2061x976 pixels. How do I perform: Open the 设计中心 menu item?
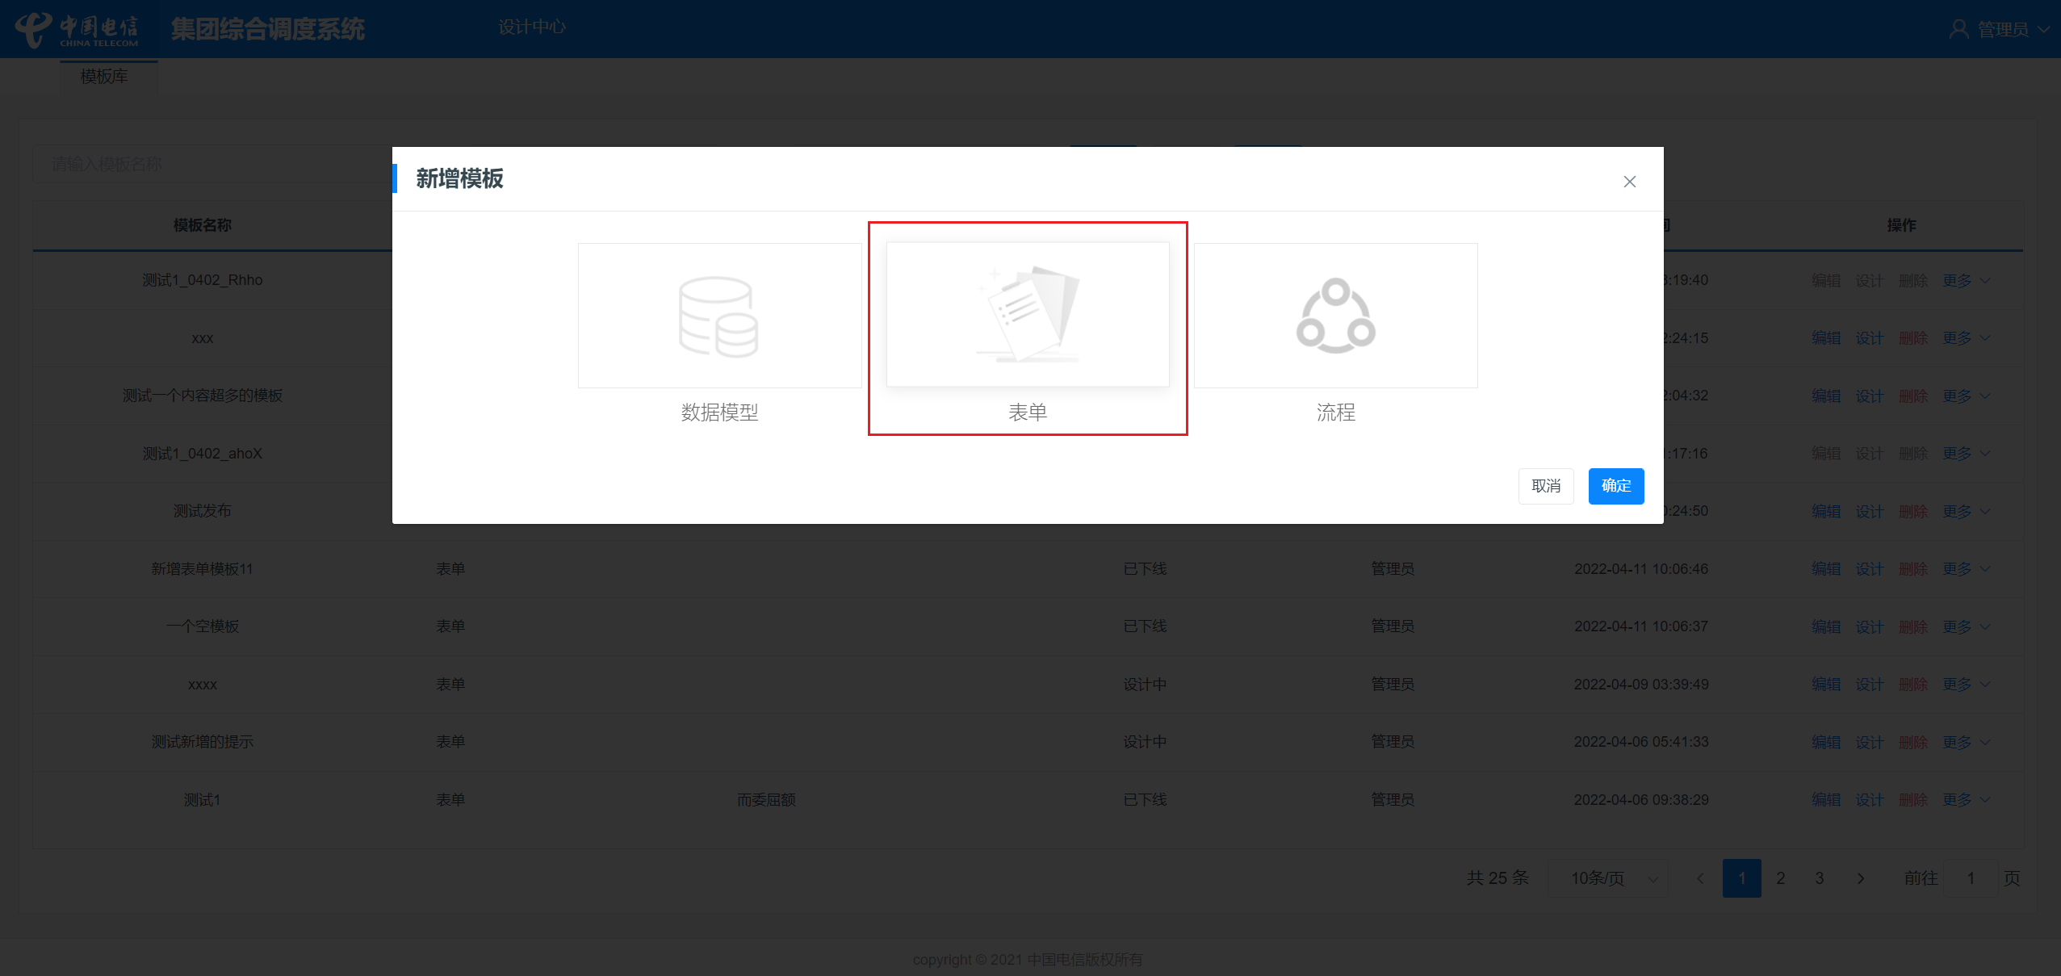point(531,27)
